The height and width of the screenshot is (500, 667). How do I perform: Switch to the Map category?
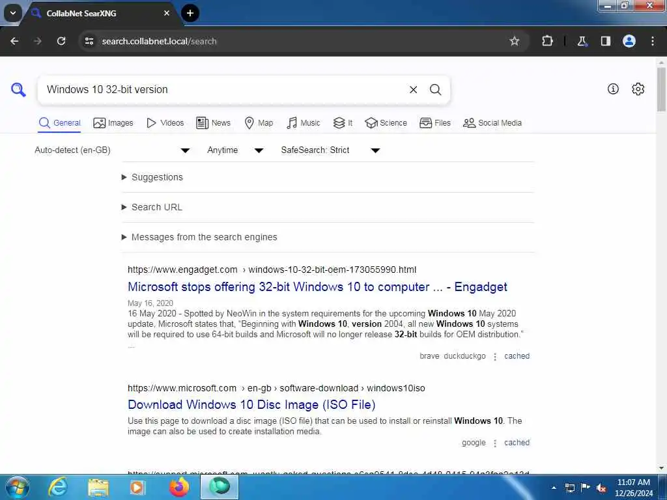259,123
